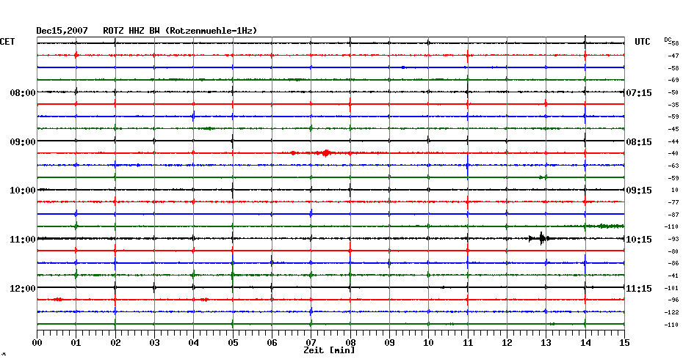Click the green noise burst after minute 14
Screen dimensions: 683x362
(x=604, y=226)
